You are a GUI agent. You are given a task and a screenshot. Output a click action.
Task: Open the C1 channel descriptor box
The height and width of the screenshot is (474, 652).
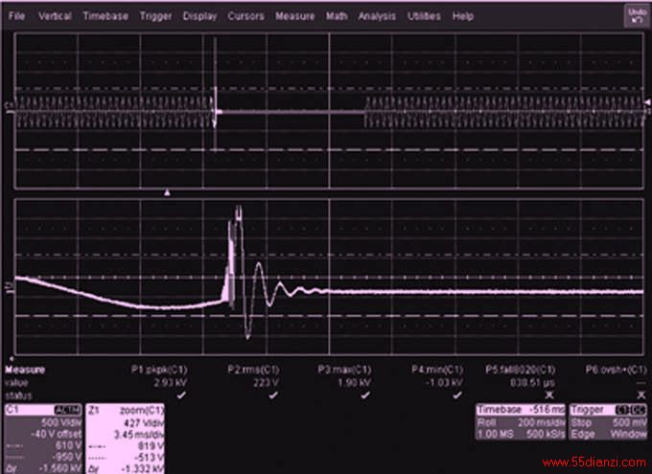(x=43, y=439)
